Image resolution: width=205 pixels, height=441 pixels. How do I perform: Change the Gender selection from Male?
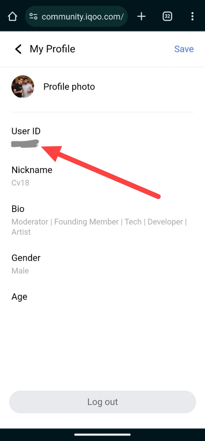(x=20, y=271)
